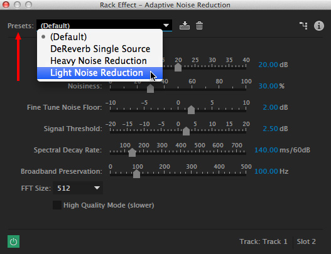
Task: Open the channel map routing icon
Action: pos(303,26)
